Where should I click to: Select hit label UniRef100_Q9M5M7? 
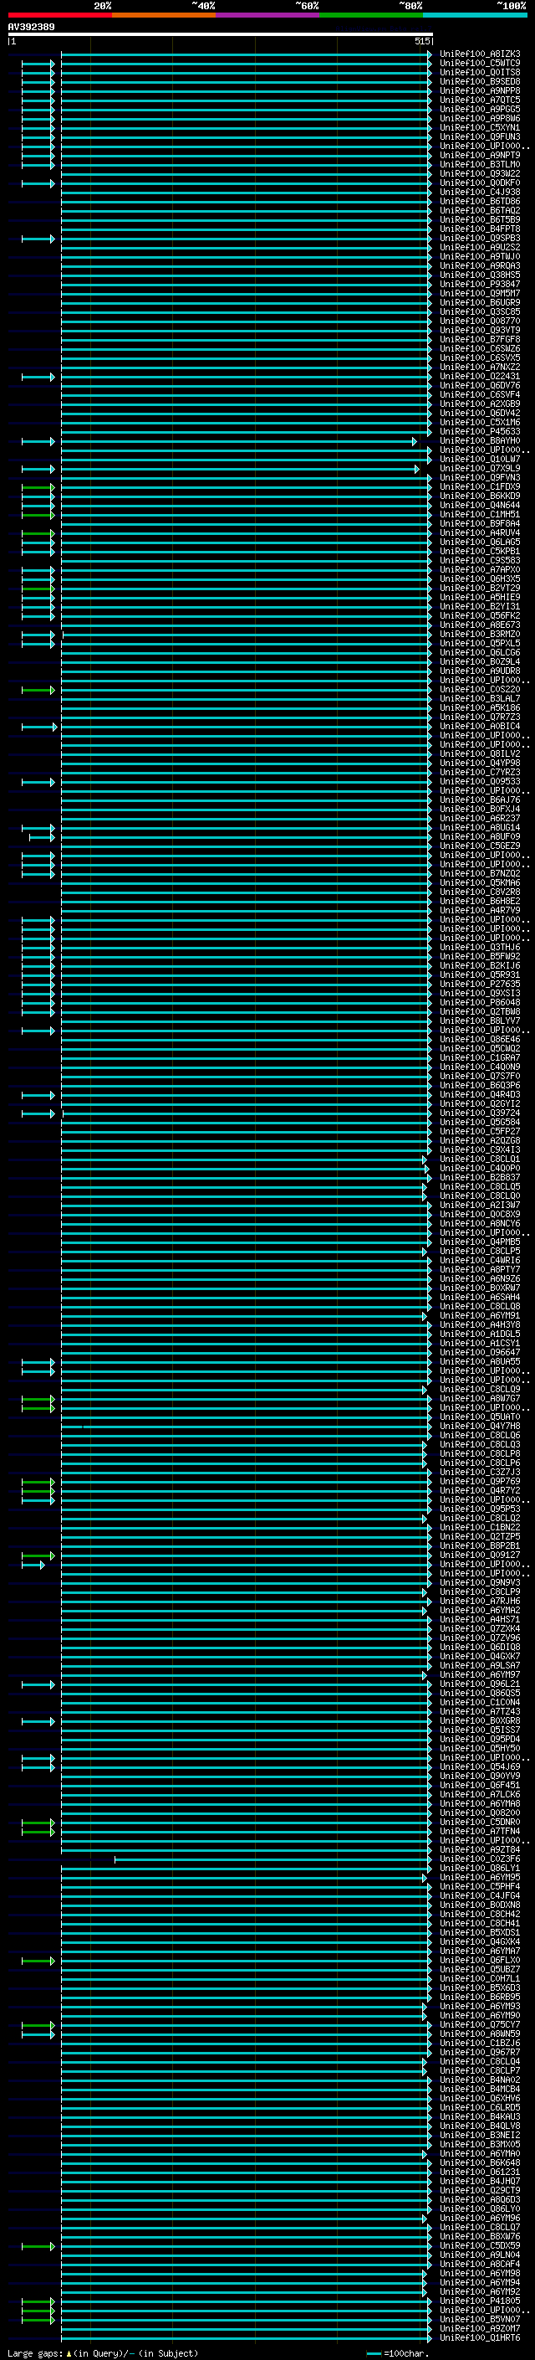pyautogui.click(x=480, y=293)
